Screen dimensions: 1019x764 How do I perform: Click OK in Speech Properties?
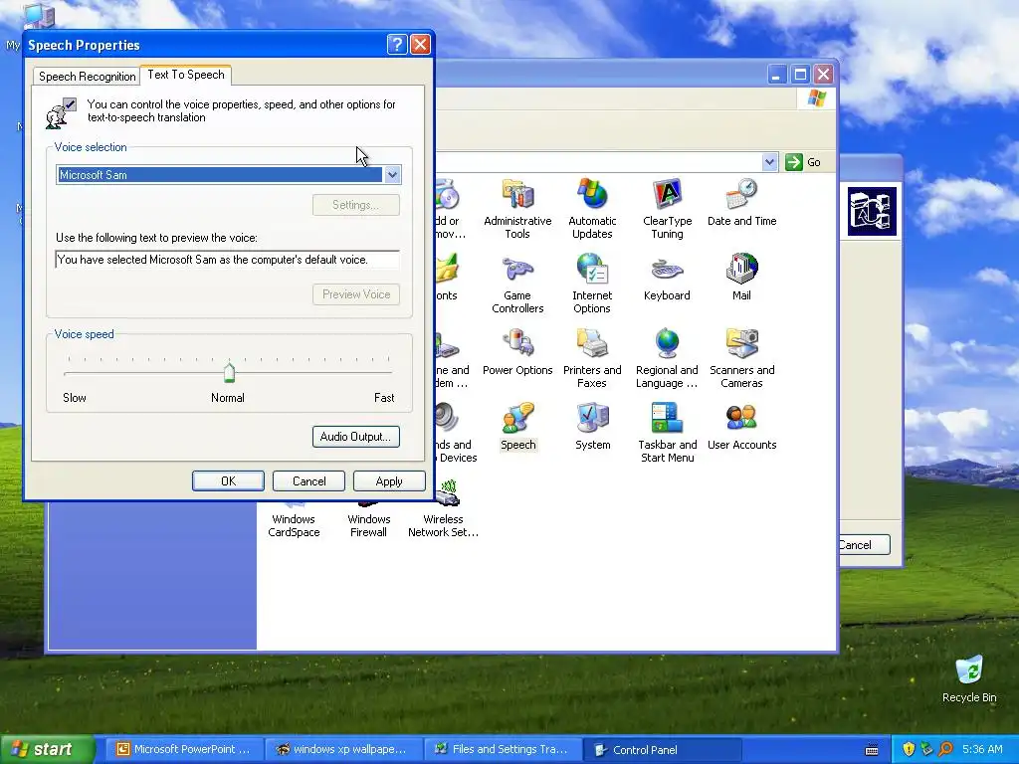pyautogui.click(x=228, y=481)
